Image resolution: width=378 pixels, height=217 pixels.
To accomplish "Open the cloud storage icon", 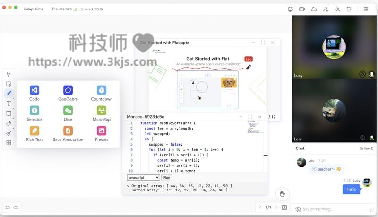I will (314, 9).
